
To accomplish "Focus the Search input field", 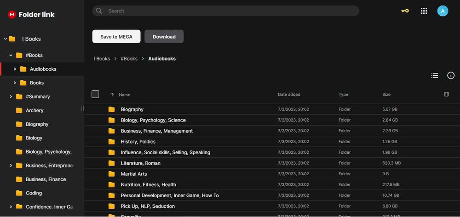I will (230, 11).
